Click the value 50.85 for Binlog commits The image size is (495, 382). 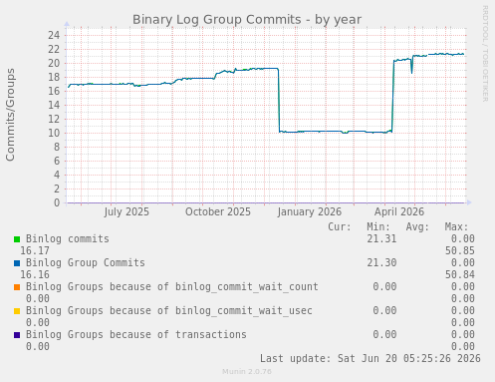460,251
